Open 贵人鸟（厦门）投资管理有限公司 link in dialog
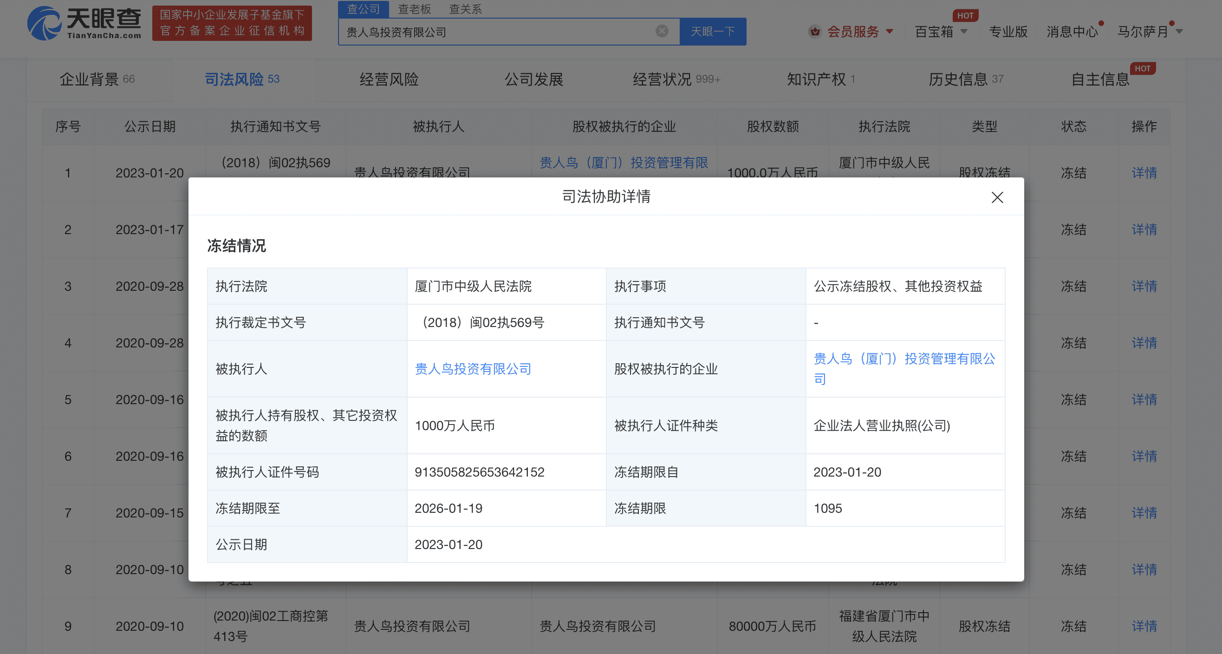 tap(903, 359)
